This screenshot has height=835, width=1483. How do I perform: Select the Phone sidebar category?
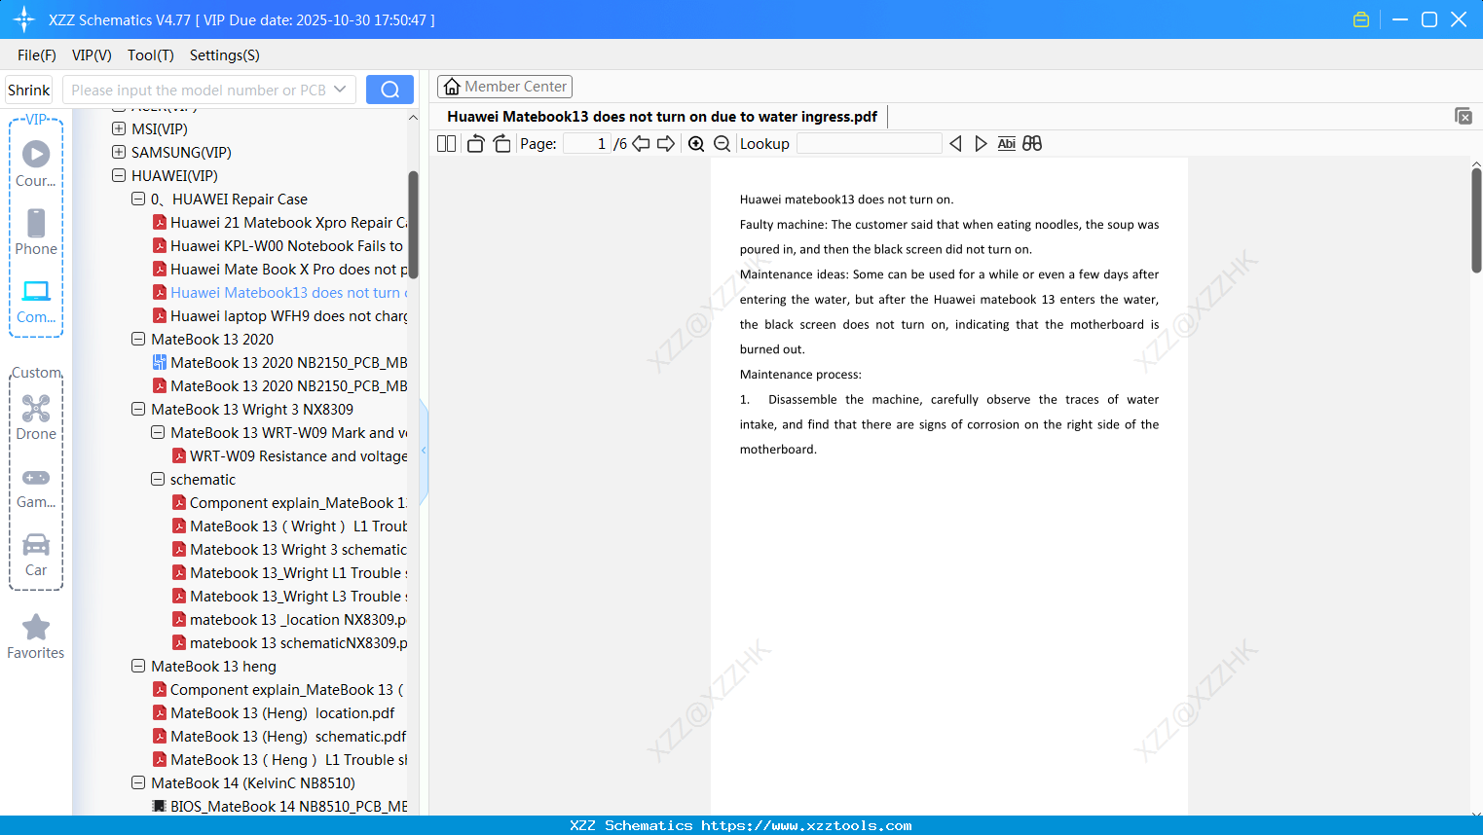[x=36, y=232]
